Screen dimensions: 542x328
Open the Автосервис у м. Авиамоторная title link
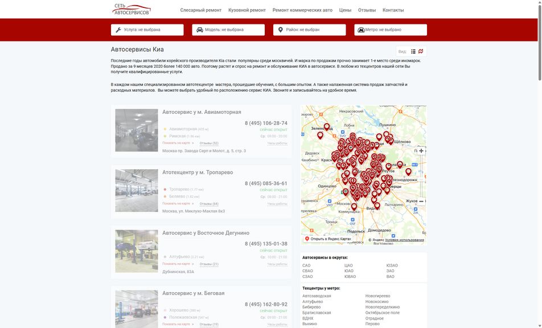[x=202, y=112]
